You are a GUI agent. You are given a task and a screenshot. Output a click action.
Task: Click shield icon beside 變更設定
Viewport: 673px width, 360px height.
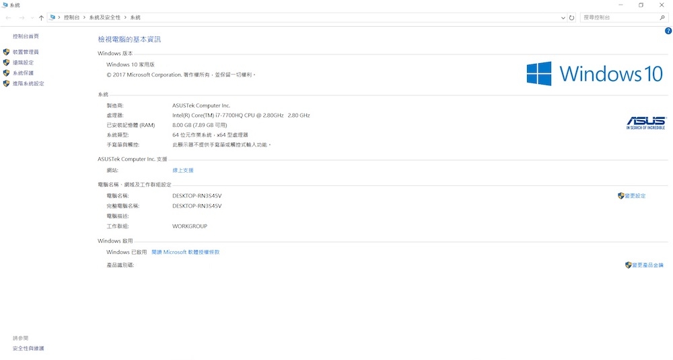pos(621,196)
